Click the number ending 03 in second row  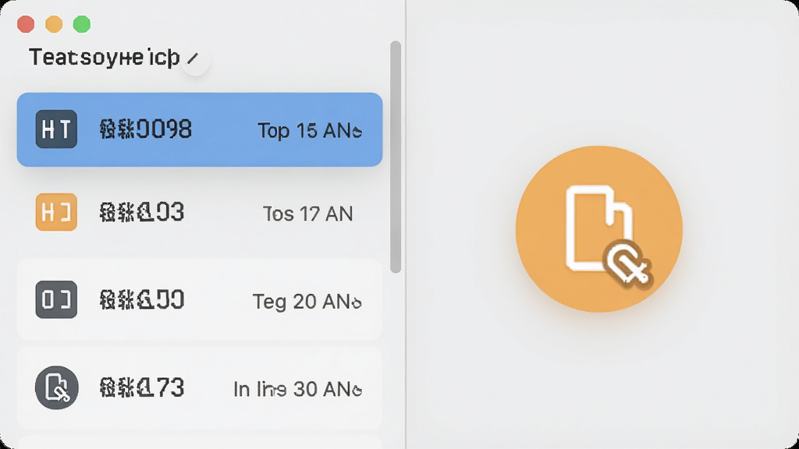point(142,212)
